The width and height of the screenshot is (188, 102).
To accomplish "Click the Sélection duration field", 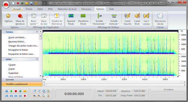I will [140, 91].
